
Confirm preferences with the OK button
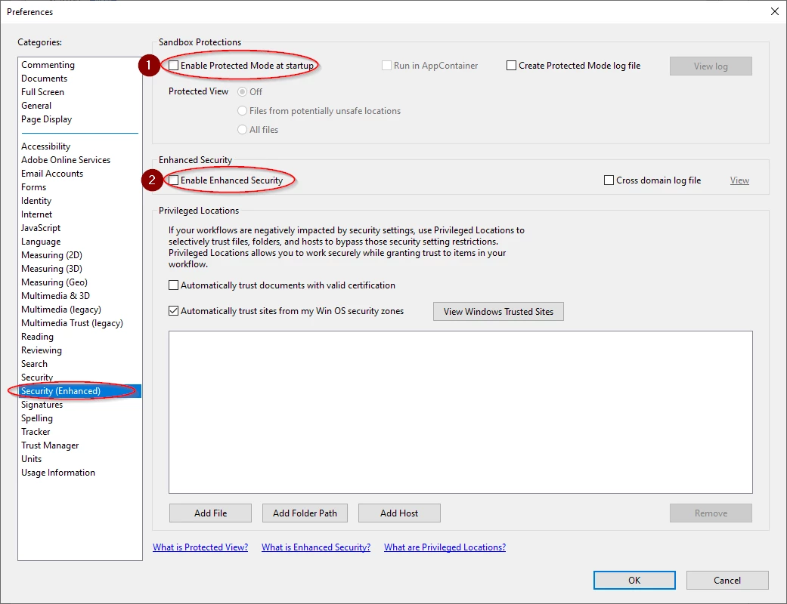tap(634, 581)
